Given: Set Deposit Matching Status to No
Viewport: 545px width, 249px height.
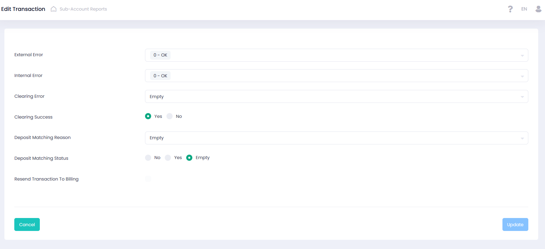Looking at the screenshot, I should pos(148,158).
